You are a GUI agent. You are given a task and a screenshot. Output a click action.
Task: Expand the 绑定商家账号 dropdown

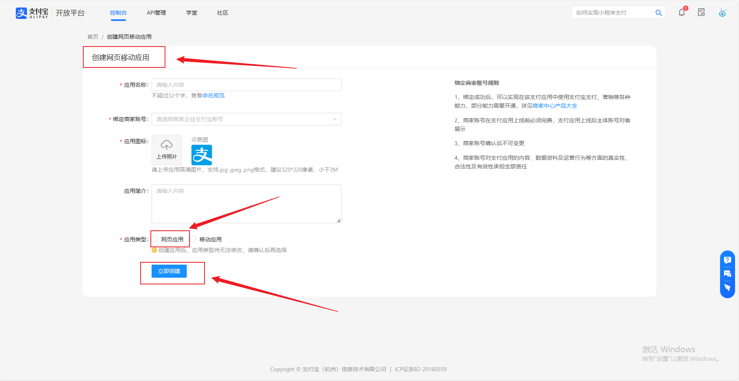(246, 119)
